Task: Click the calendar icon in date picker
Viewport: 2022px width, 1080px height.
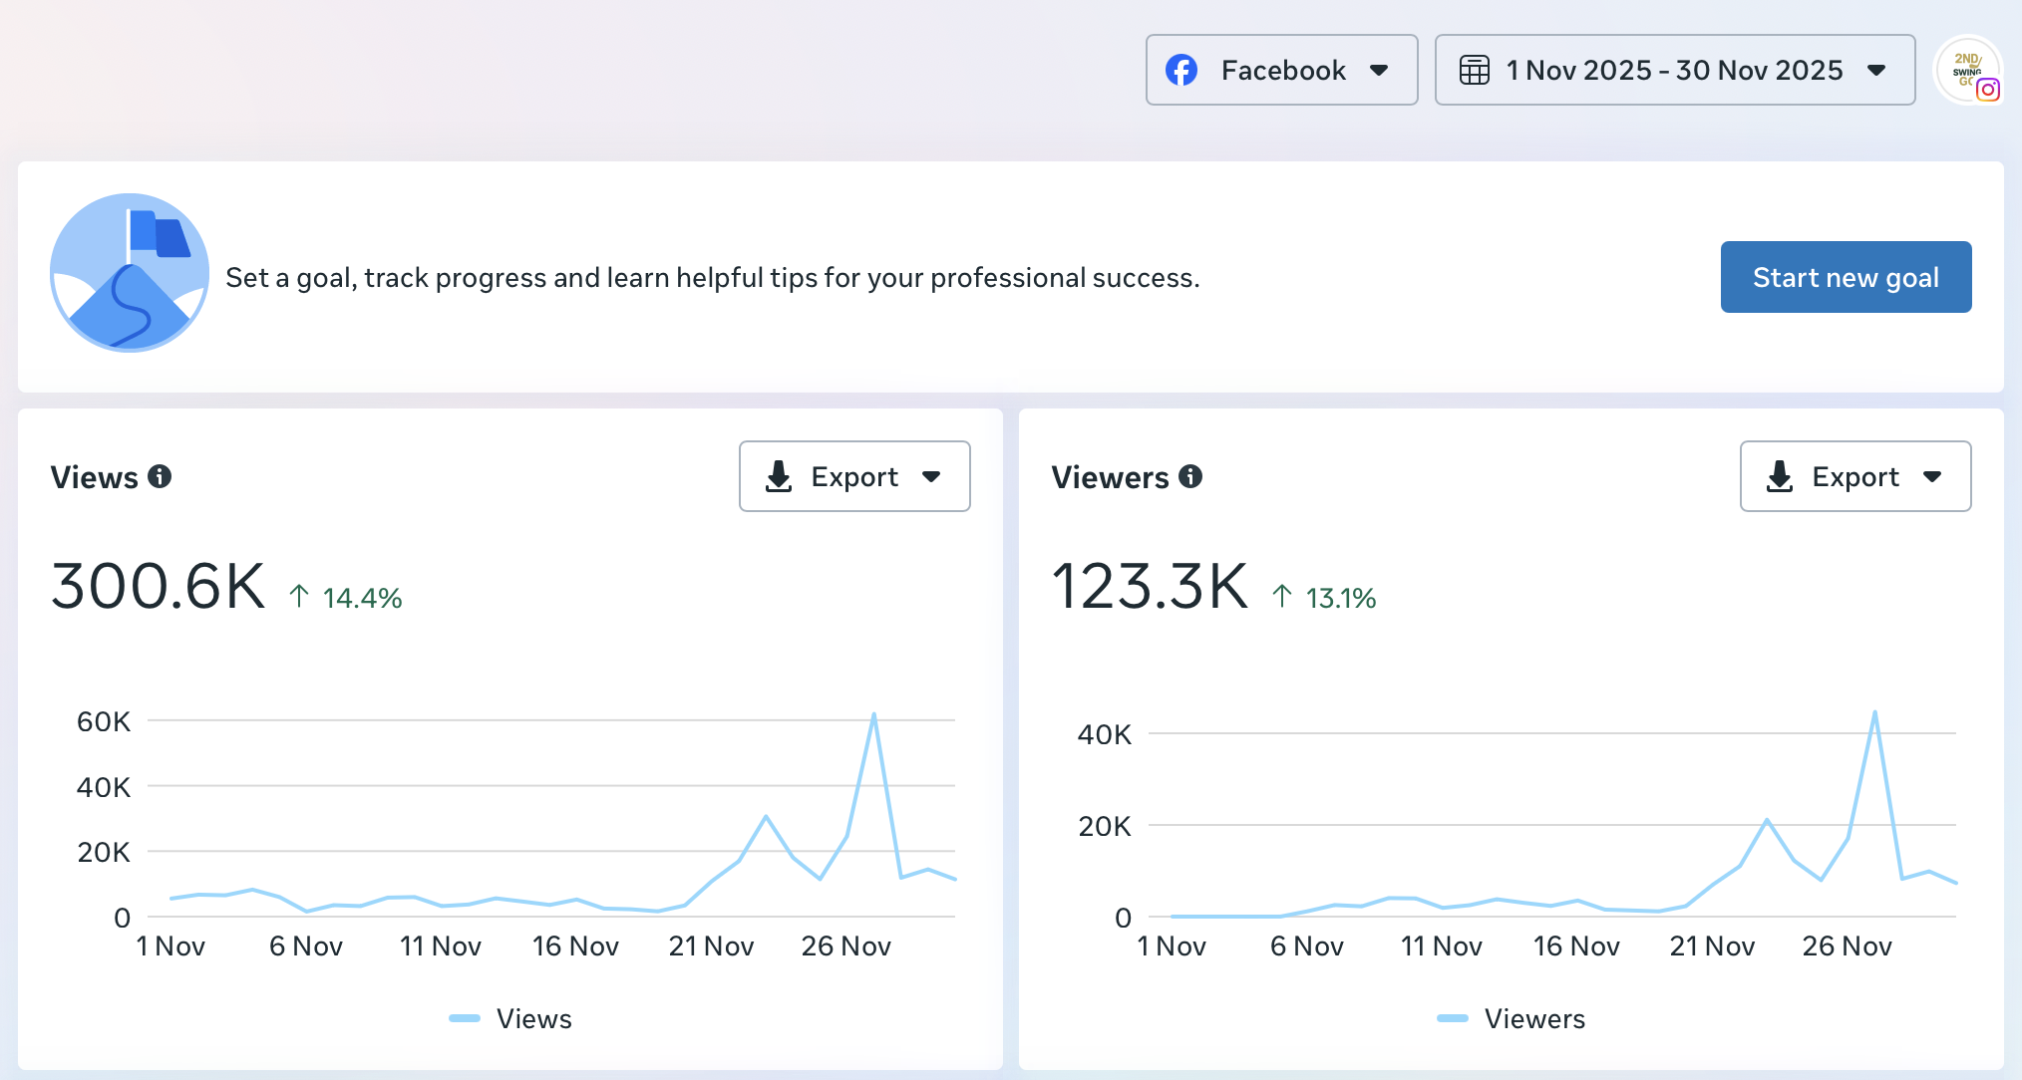Action: point(1474,70)
